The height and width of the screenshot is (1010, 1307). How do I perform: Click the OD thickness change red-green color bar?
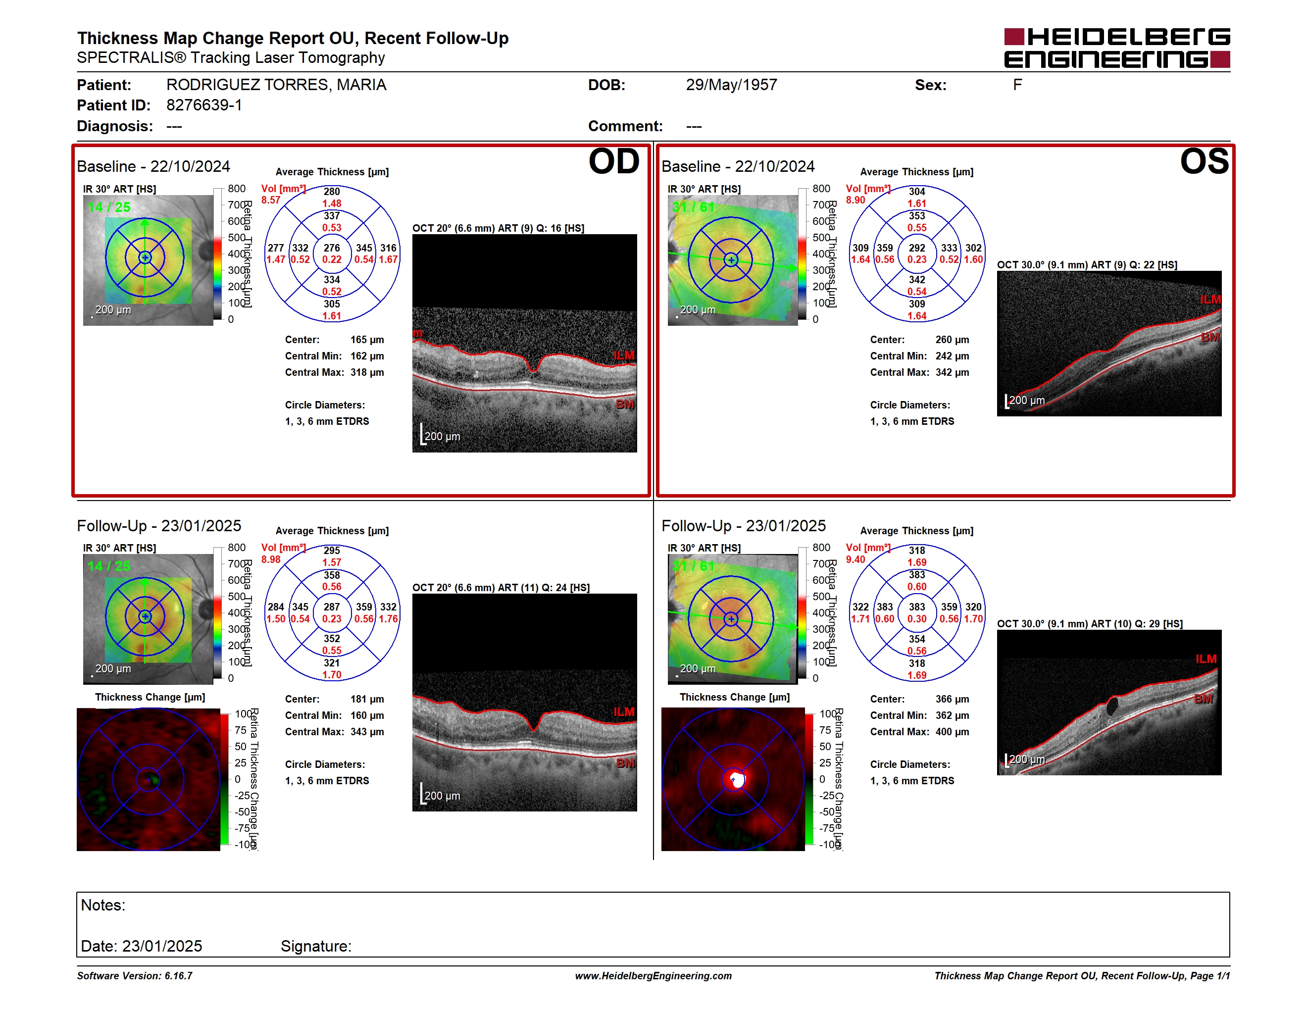[224, 779]
